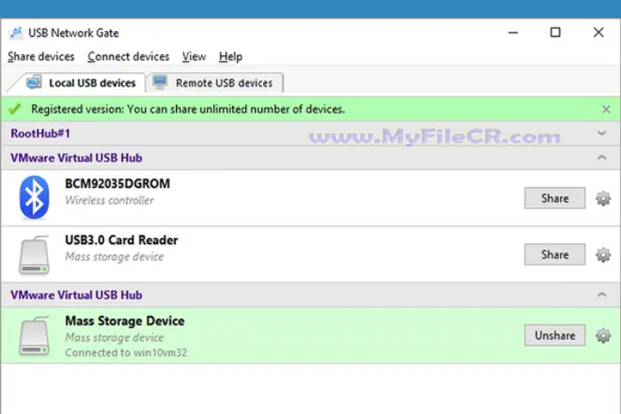The height and width of the screenshot is (414, 621).
Task: Open settings gear for USB3.0 Card Reader
Action: (603, 254)
